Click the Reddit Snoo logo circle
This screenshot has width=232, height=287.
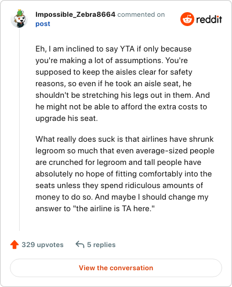187,19
